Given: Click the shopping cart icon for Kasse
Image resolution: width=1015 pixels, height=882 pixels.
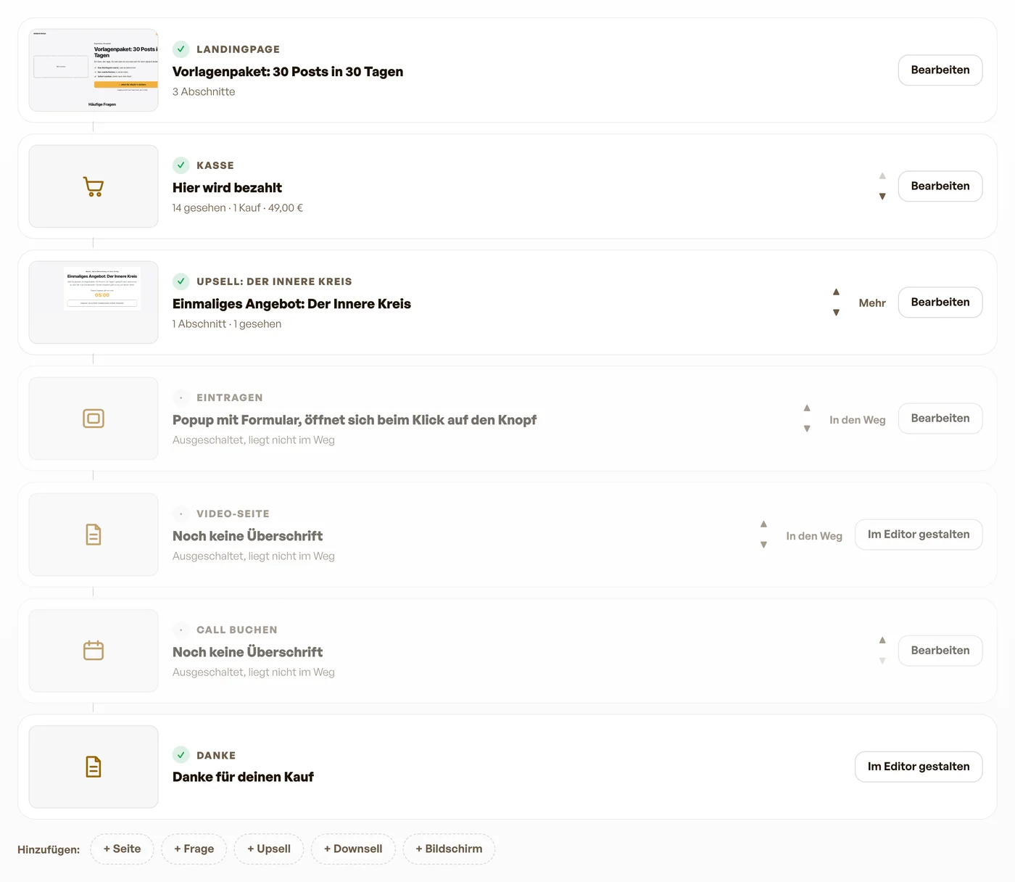Looking at the screenshot, I should [x=94, y=186].
